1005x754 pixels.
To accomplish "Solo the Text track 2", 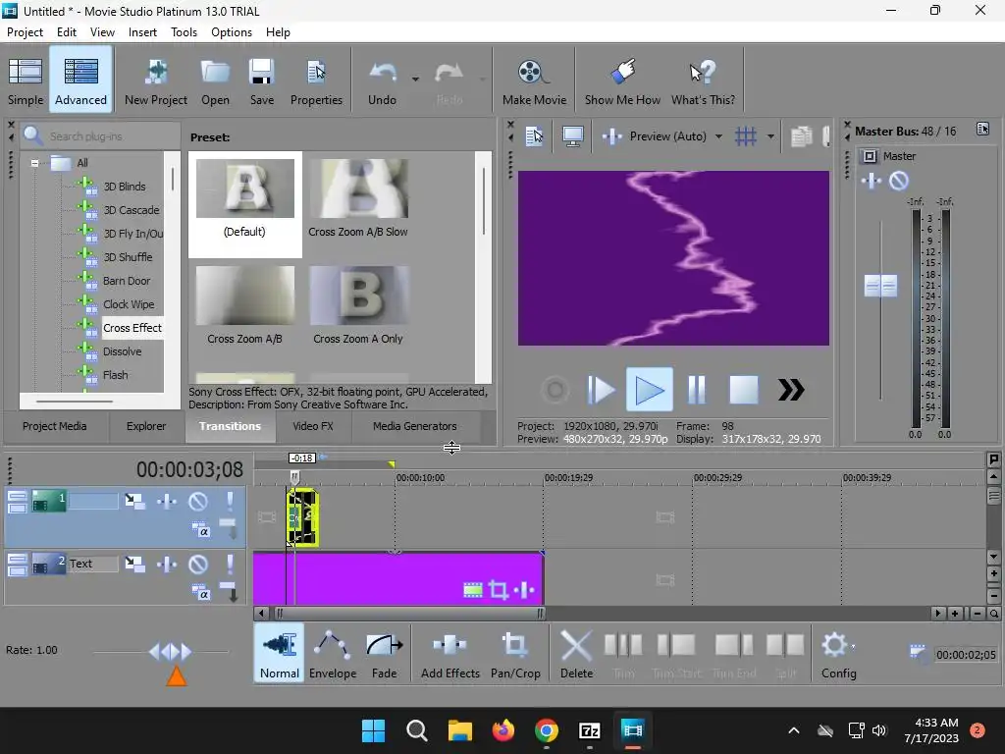I will click(x=230, y=565).
